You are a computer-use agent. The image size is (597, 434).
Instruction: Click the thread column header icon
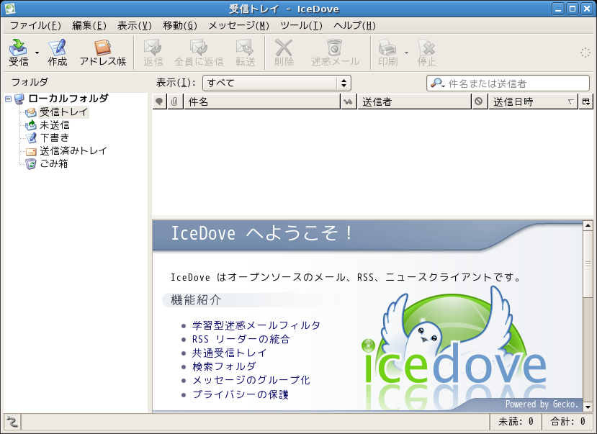[160, 101]
